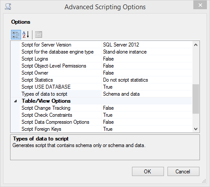Sort options alphabetically with A-Z icon
Viewport: 210px width, 187px height.
click(26, 35)
